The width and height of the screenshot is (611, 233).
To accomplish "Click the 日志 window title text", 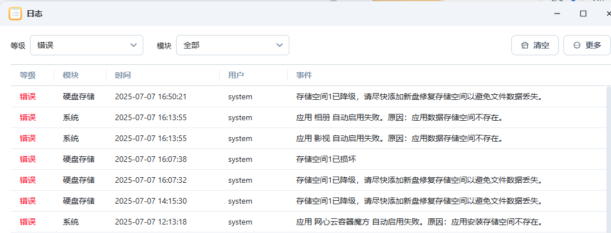I will (x=35, y=14).
